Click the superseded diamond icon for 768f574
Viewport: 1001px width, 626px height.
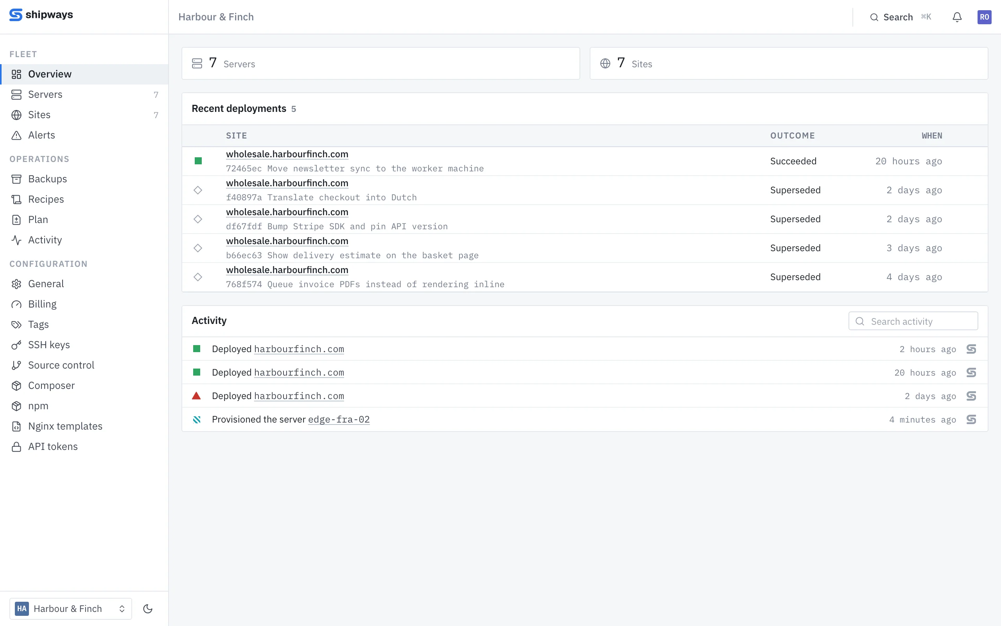[x=198, y=277]
